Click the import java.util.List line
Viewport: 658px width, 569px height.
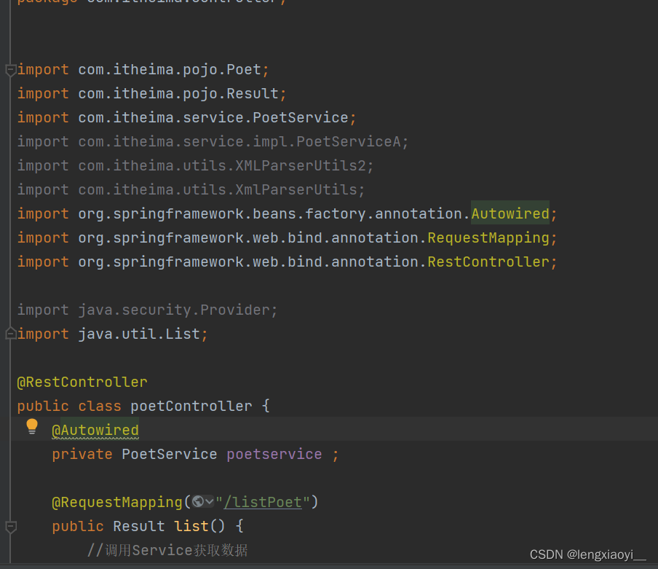(112, 334)
